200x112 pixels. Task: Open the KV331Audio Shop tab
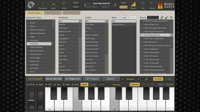tap(72, 13)
